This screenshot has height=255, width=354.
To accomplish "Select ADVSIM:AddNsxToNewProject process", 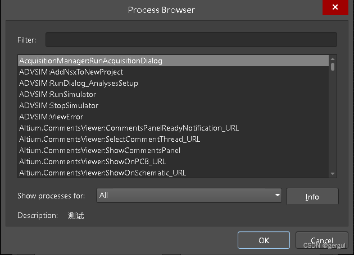I will click(x=173, y=72).
